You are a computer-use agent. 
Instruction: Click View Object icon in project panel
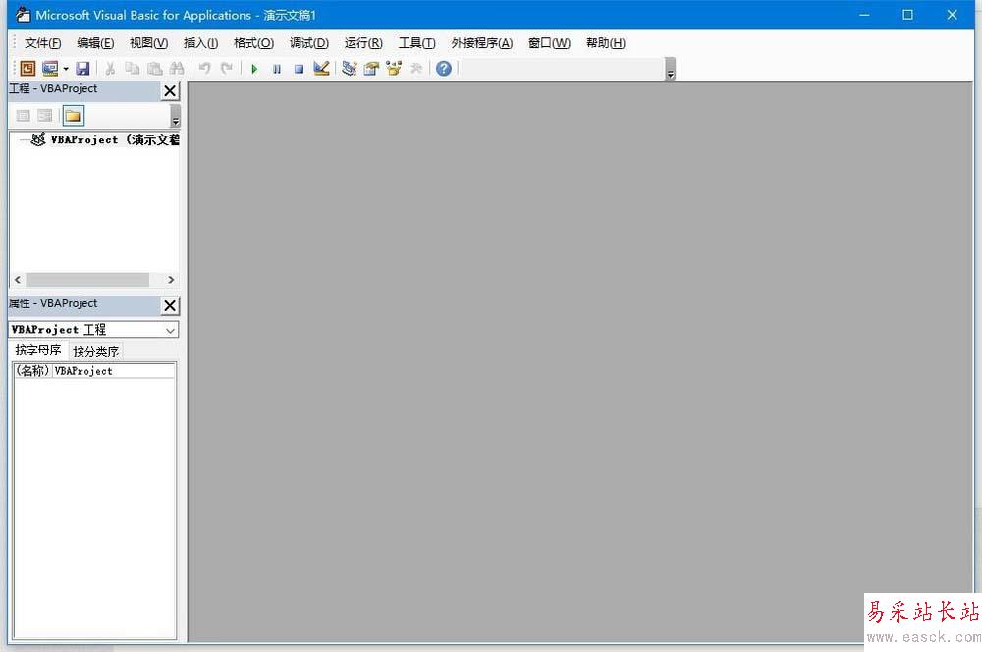point(45,116)
